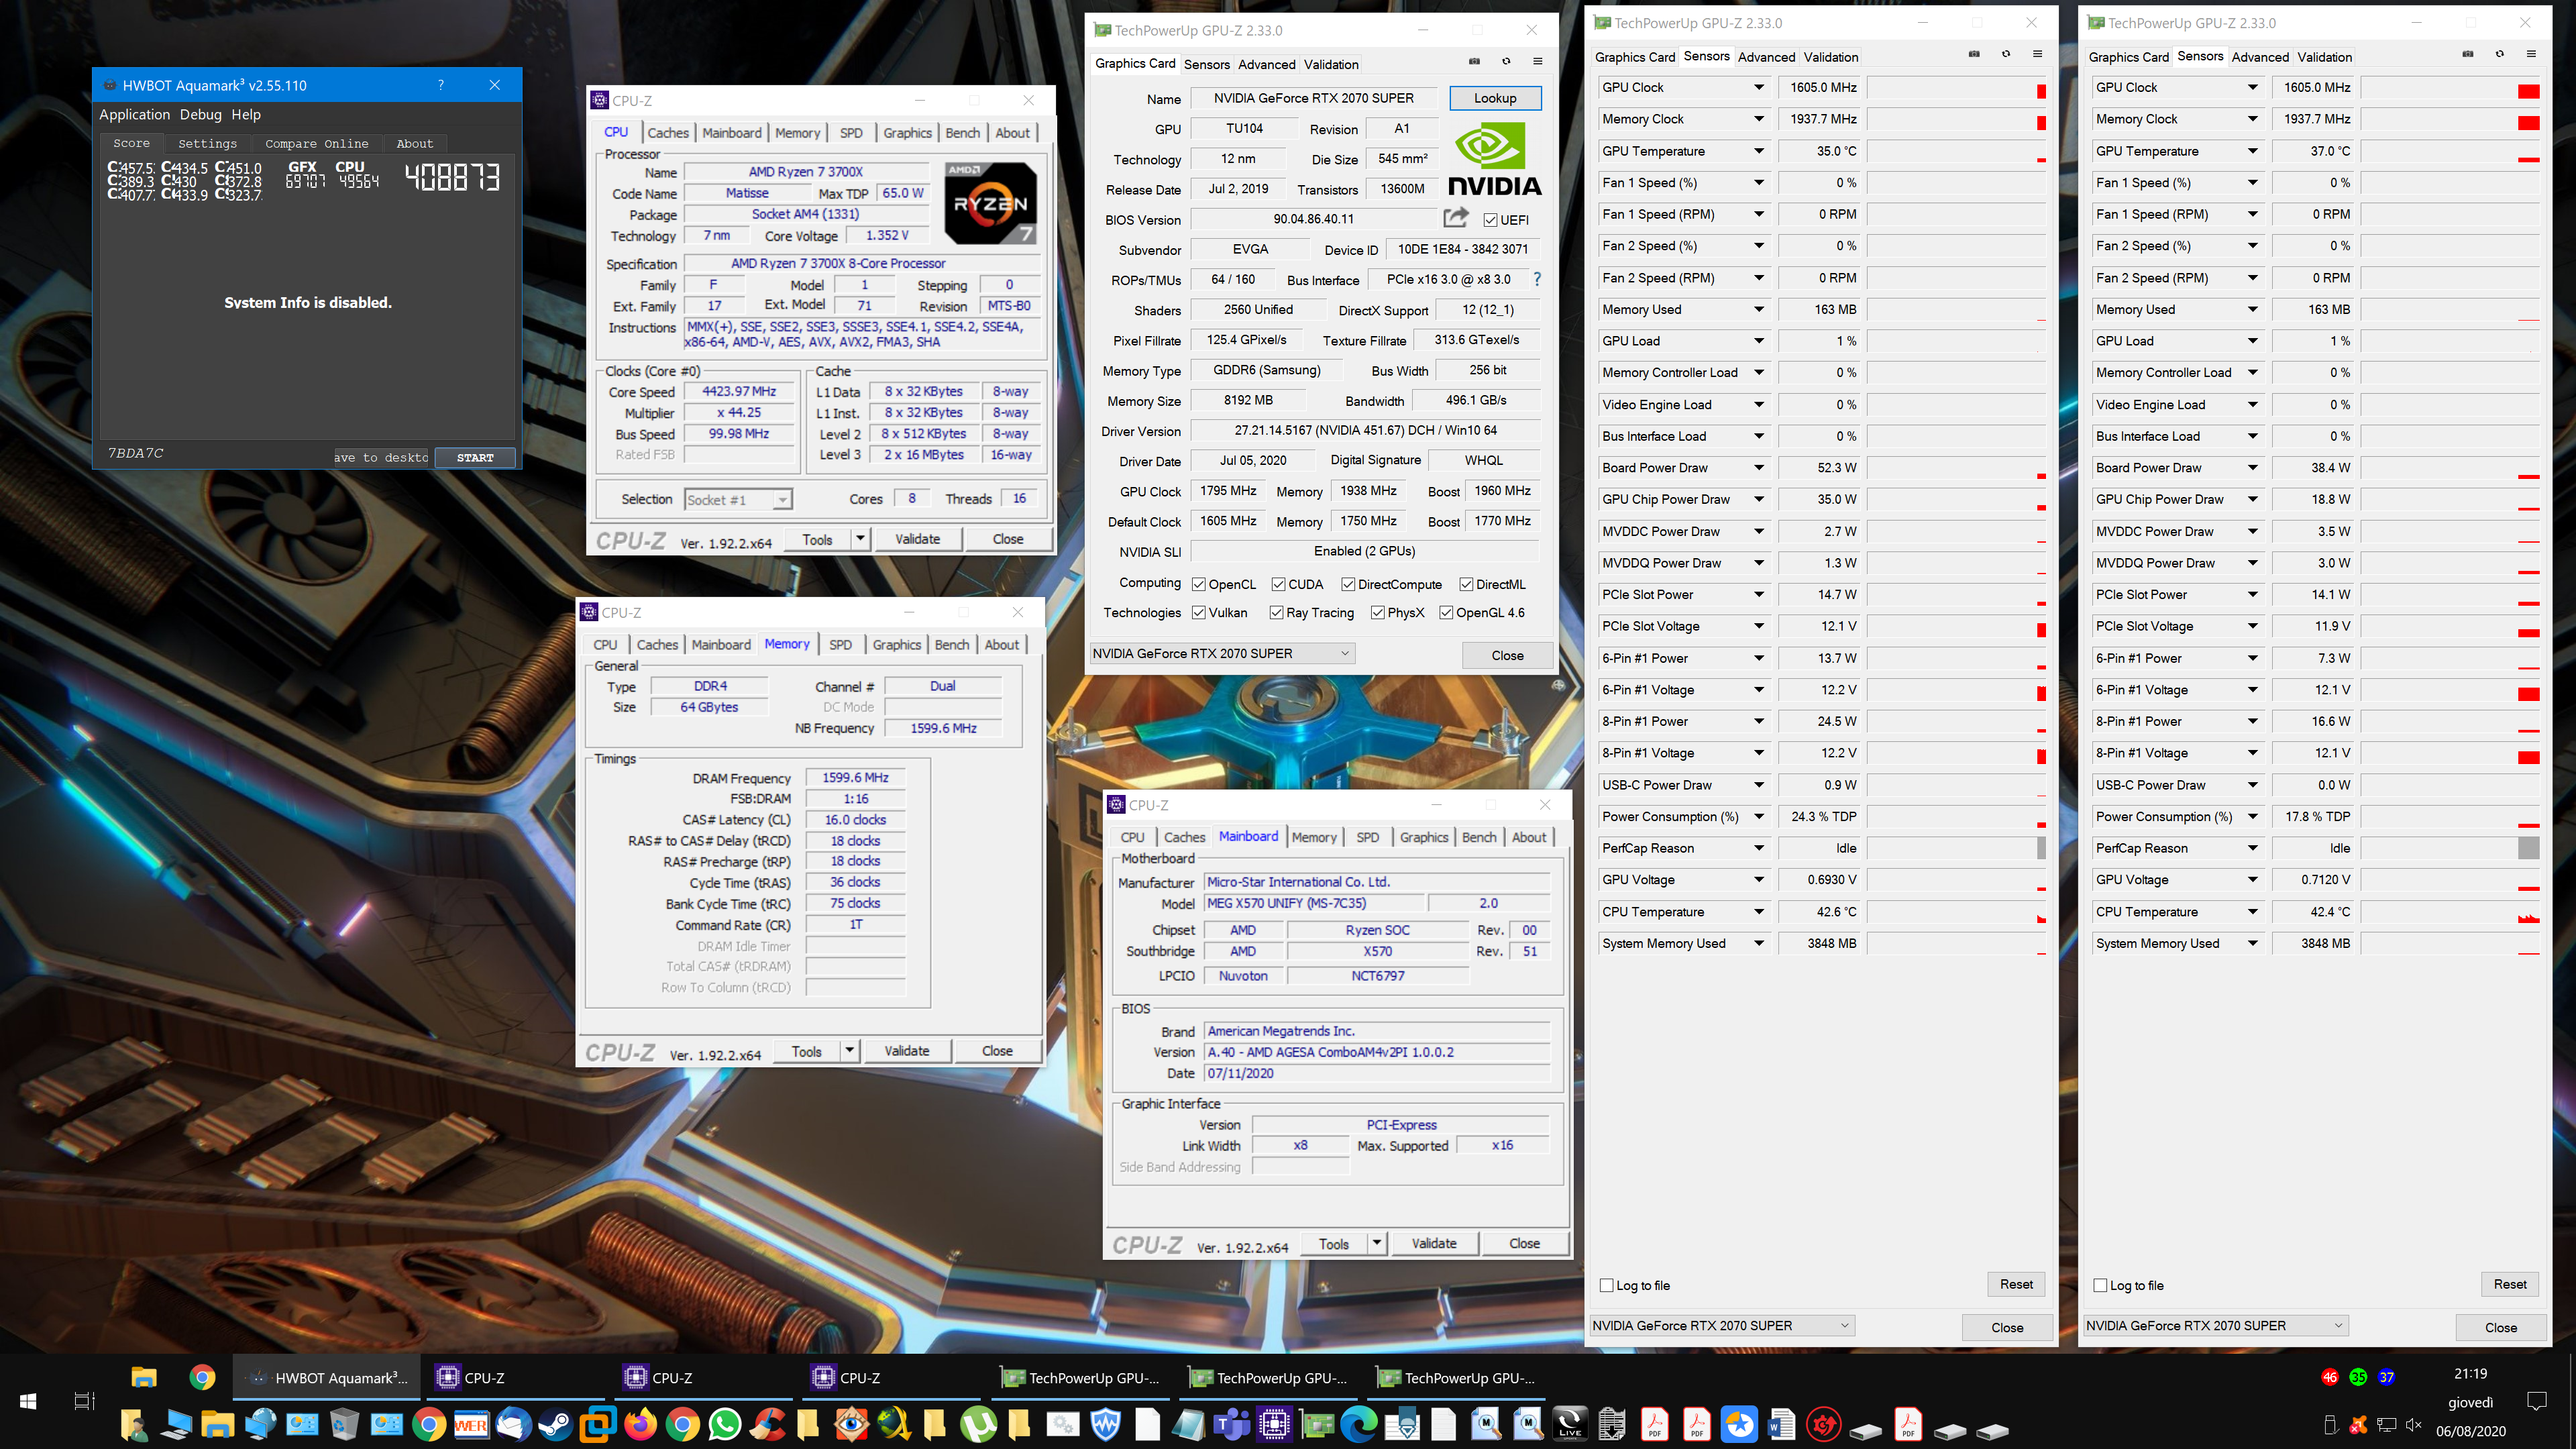Open Board Power Draw dropdown in right Sensors window
This screenshot has width=2576, height=1449.
coord(2253,467)
